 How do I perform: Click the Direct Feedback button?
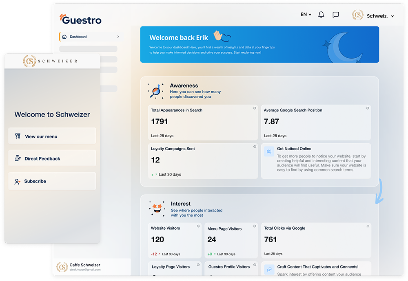pos(52,158)
